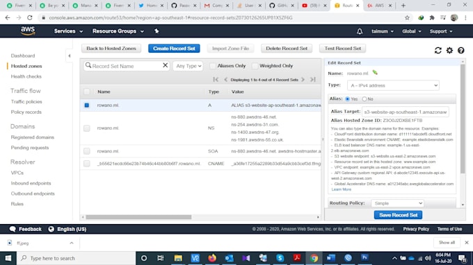The width and height of the screenshot is (473, 265).
Task: Open the settings gear icon
Action: [x=449, y=50]
